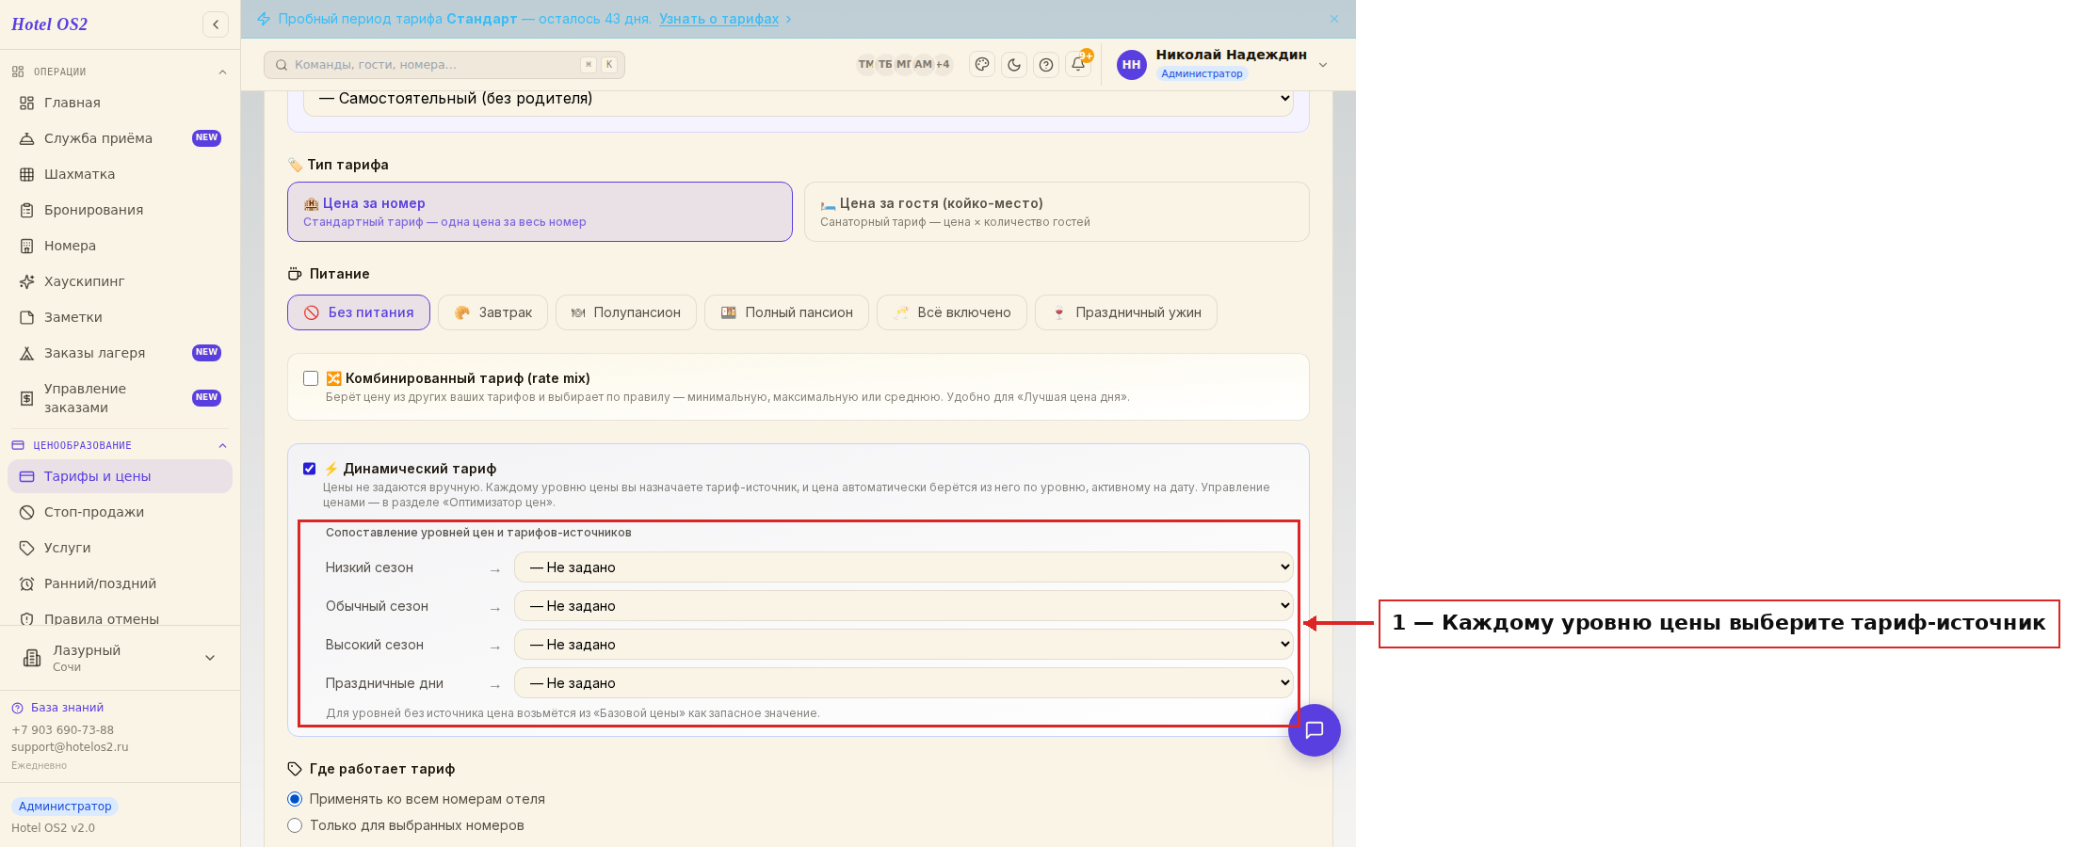
Task: Open the chat support bubble button
Action: coord(1315,730)
